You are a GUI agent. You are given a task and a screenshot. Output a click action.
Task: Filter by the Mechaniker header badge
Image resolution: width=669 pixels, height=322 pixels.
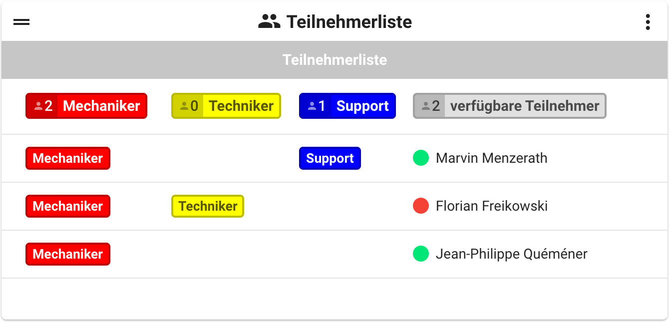click(101, 106)
